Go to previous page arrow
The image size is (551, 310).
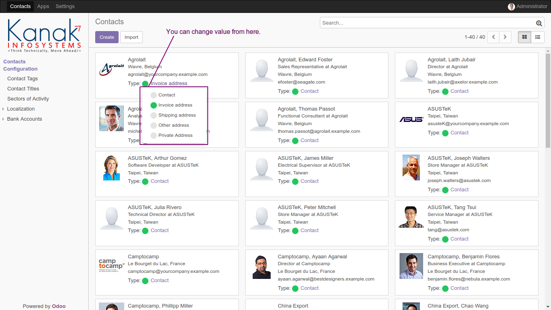[x=493, y=37]
